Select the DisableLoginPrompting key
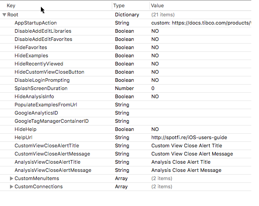Image resolution: width=259 pixels, height=206 pixels. click(x=42, y=80)
